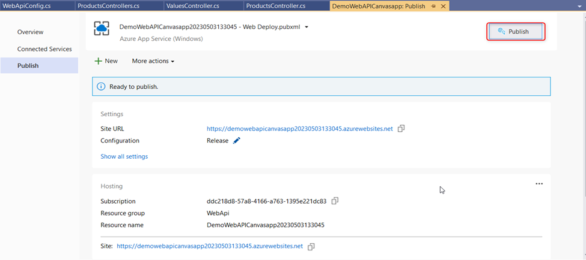Image resolution: width=586 pixels, height=260 pixels.
Task: Pin the DemoWebAPICanvasapp Publish tab
Action: click(433, 7)
